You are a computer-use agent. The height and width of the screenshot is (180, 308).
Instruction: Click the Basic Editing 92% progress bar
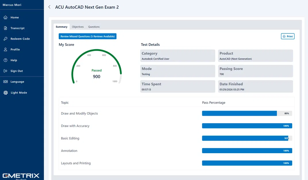point(247,138)
